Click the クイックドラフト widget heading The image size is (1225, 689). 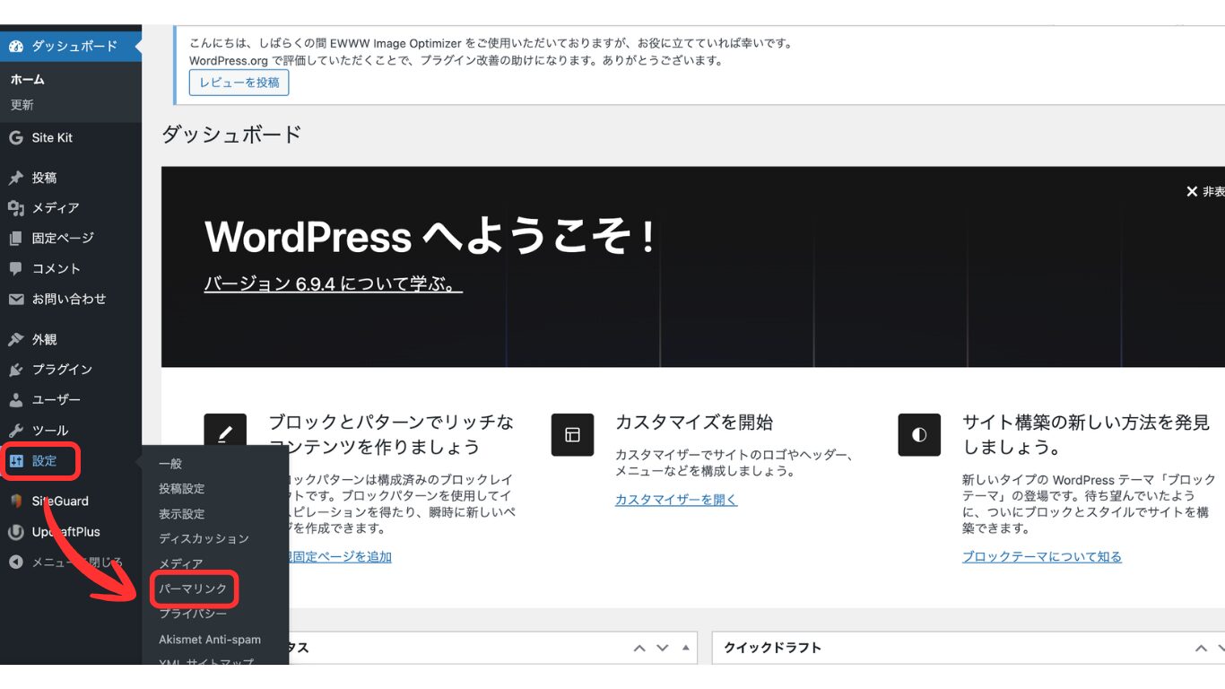tap(772, 648)
